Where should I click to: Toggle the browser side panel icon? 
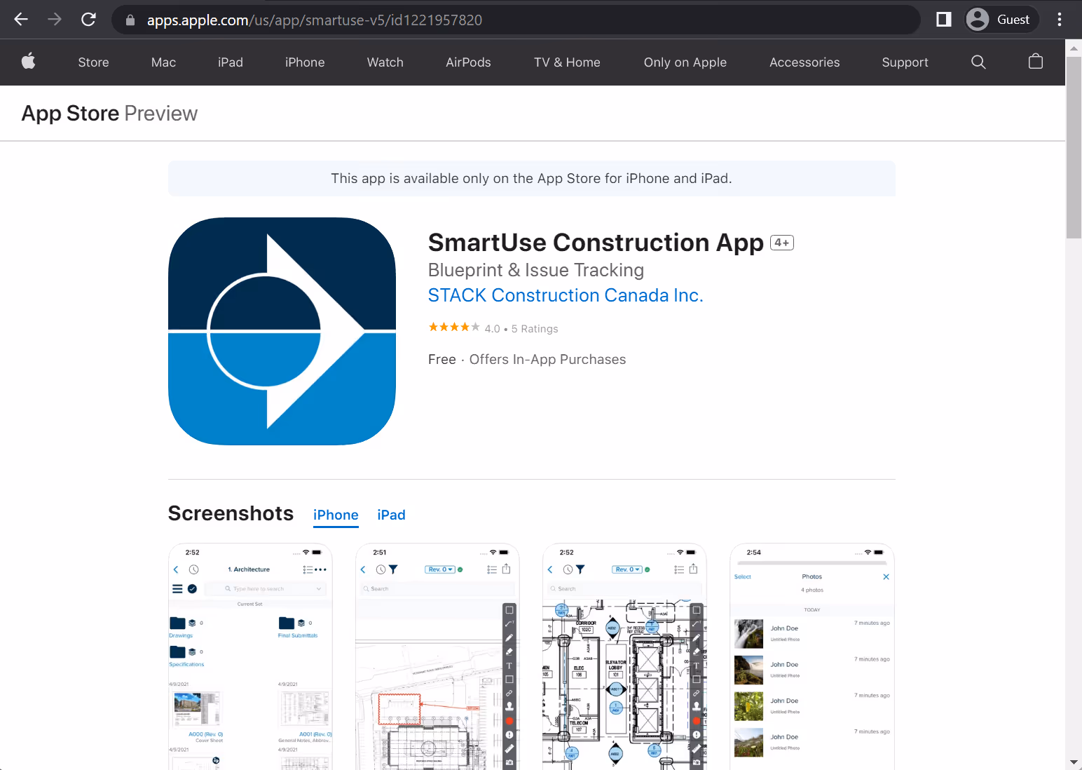pos(944,20)
